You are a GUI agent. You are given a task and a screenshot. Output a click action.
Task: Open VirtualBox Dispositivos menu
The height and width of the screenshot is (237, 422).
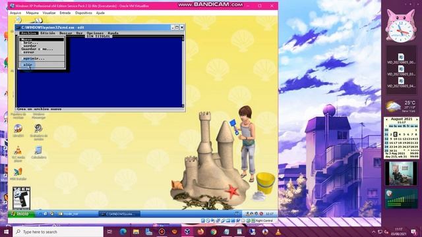coord(84,13)
